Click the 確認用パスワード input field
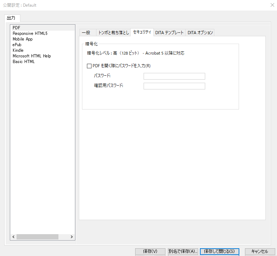This screenshot has width=277, height=256. click(x=174, y=86)
